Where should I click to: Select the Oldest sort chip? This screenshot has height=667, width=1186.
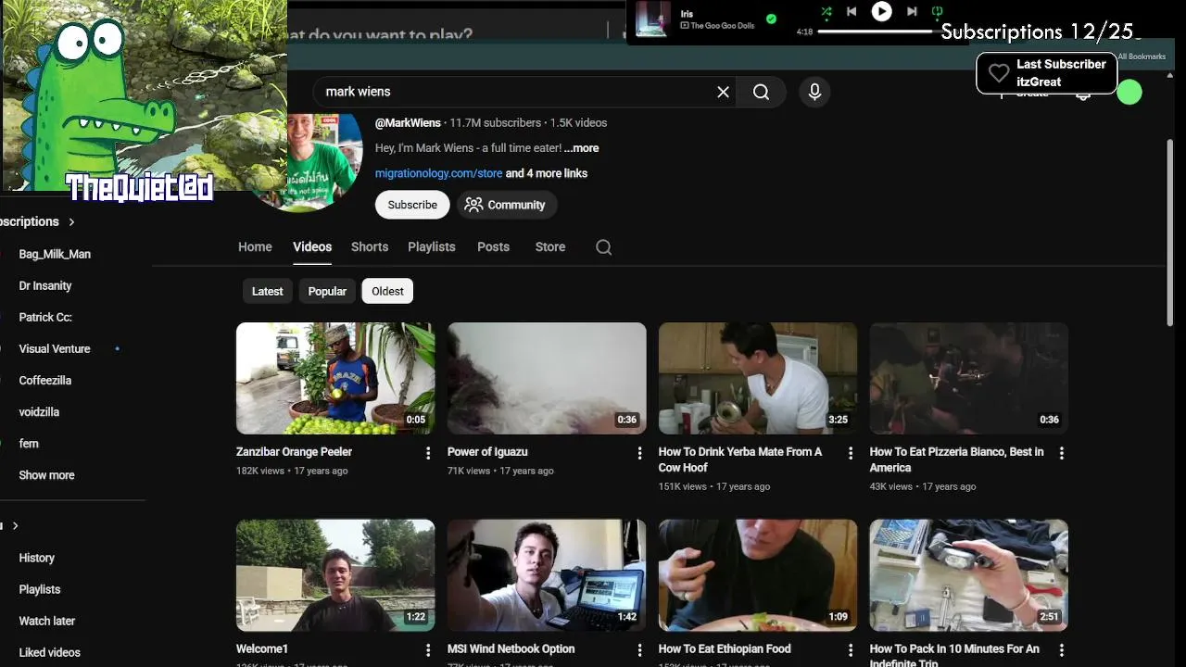tap(387, 291)
